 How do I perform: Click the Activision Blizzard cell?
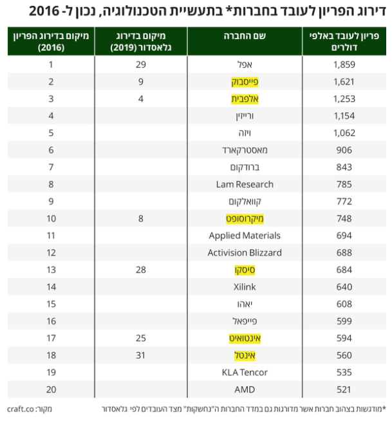pos(245,253)
